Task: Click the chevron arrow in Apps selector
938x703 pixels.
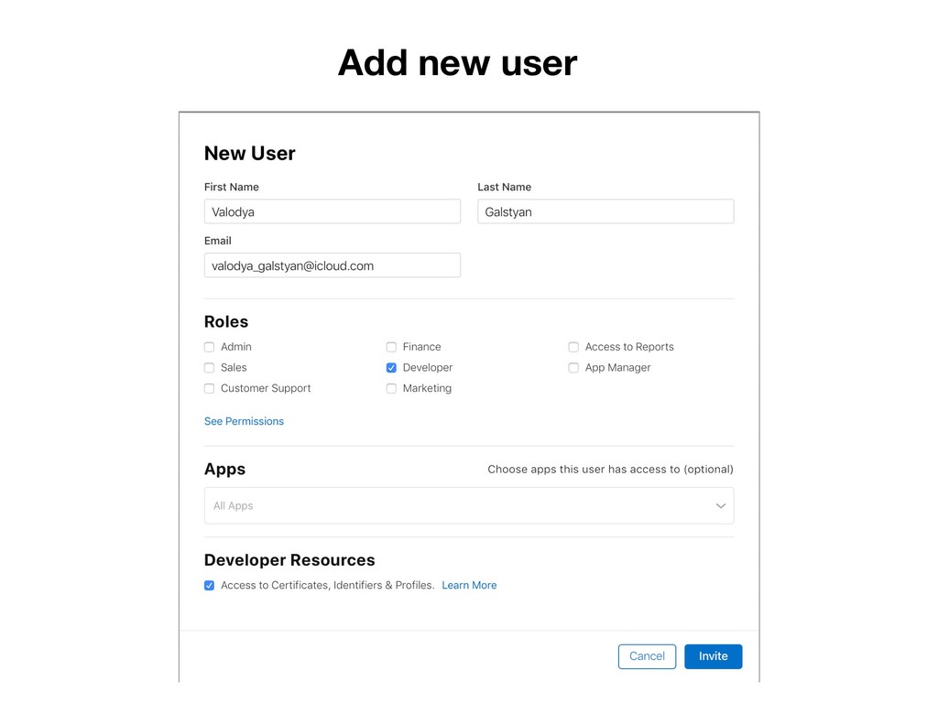Action: 720,505
